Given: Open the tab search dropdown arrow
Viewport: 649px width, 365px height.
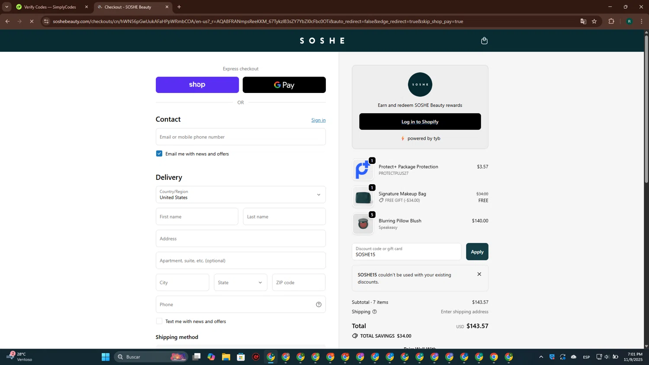Looking at the screenshot, I should 6,7.
